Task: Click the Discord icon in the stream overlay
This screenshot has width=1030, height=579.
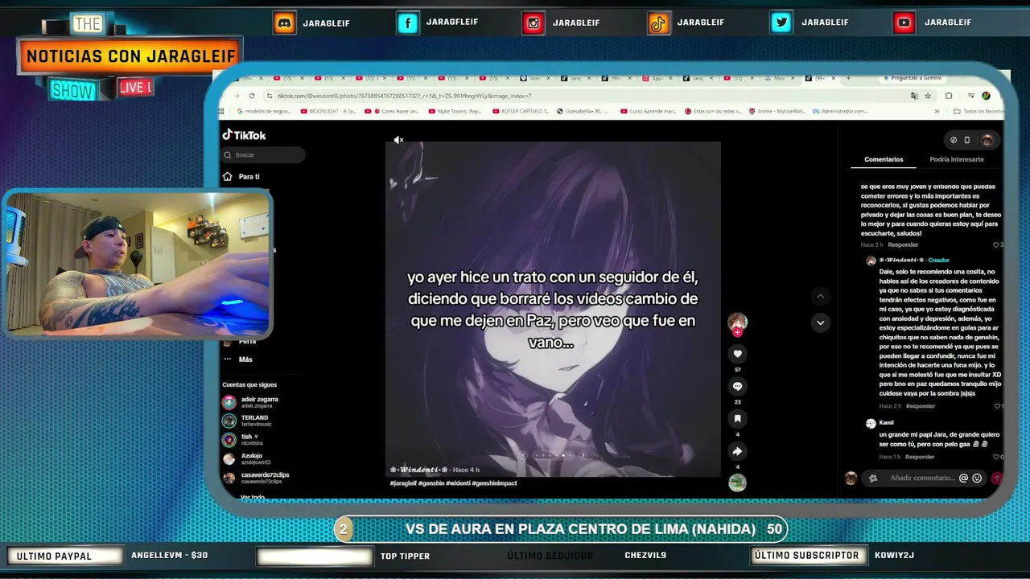Action: [284, 23]
